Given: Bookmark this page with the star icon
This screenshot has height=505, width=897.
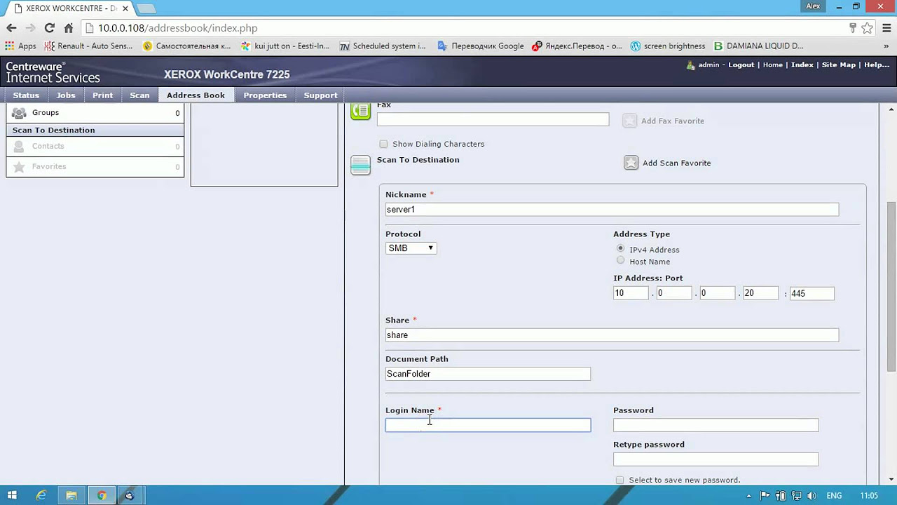Looking at the screenshot, I should (867, 28).
